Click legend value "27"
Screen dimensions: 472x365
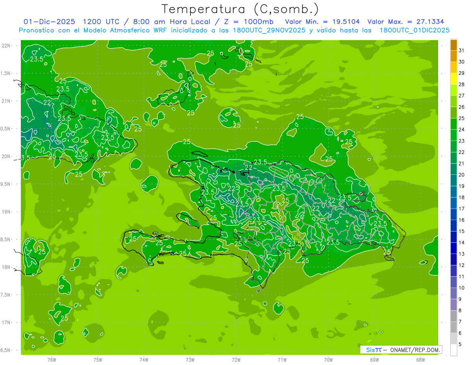462,96
